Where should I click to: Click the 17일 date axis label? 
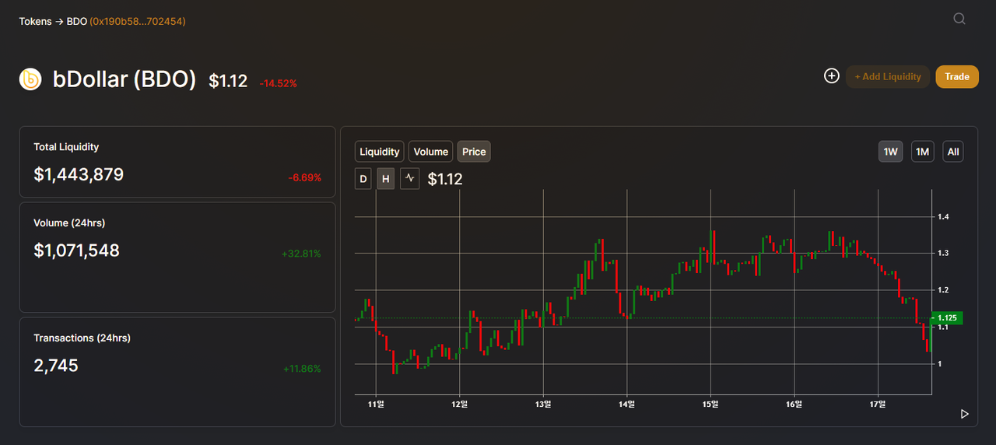point(878,404)
